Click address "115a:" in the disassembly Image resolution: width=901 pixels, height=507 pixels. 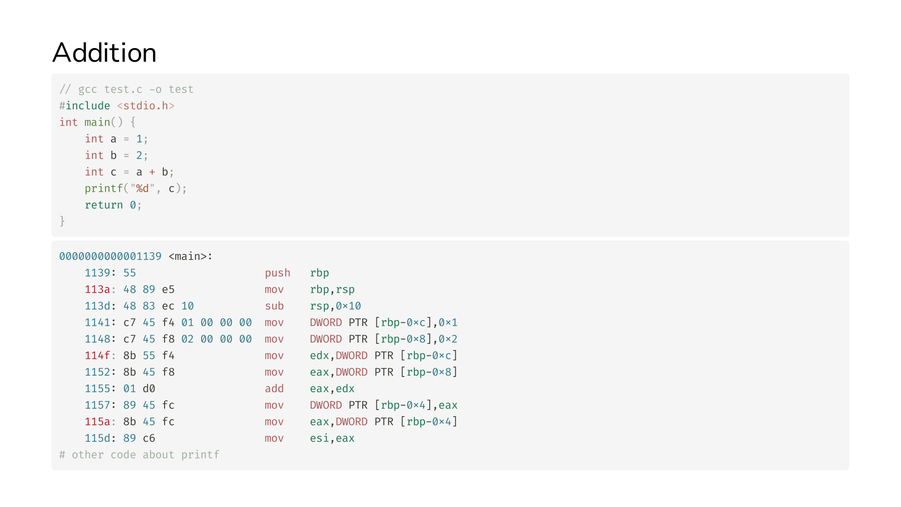click(100, 421)
